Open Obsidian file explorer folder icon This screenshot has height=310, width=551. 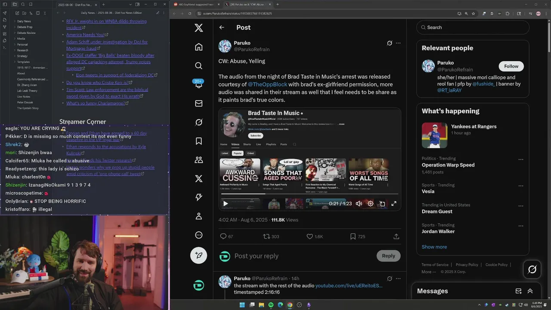click(x=15, y=4)
